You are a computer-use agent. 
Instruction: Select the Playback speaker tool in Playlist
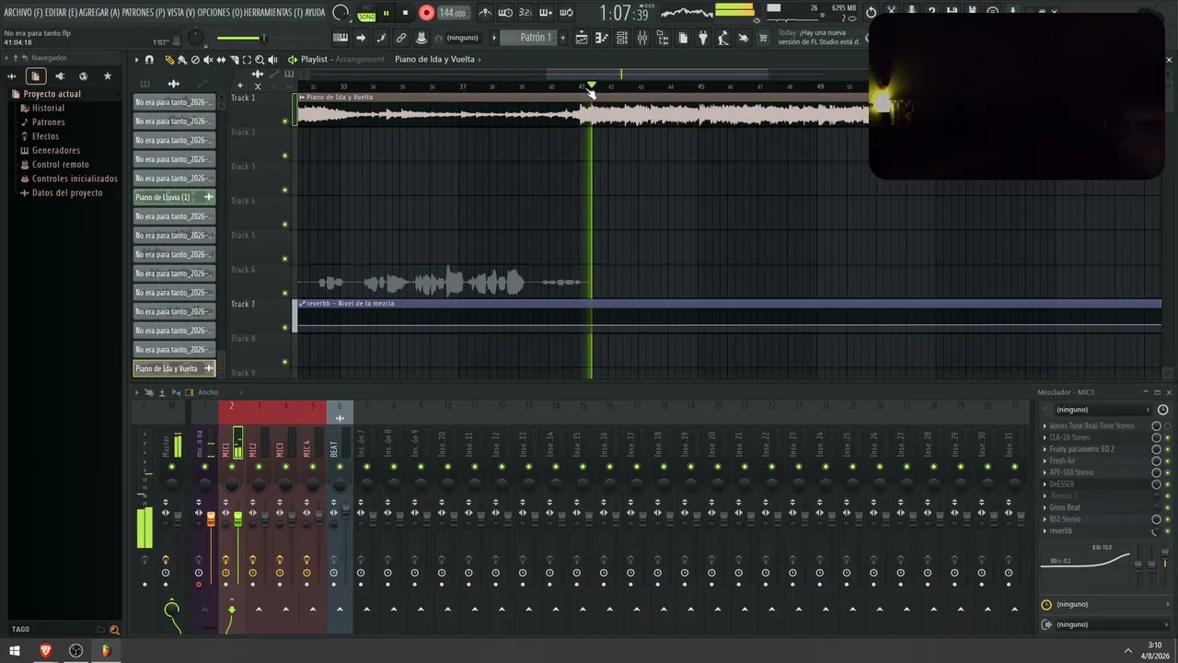[x=272, y=60]
